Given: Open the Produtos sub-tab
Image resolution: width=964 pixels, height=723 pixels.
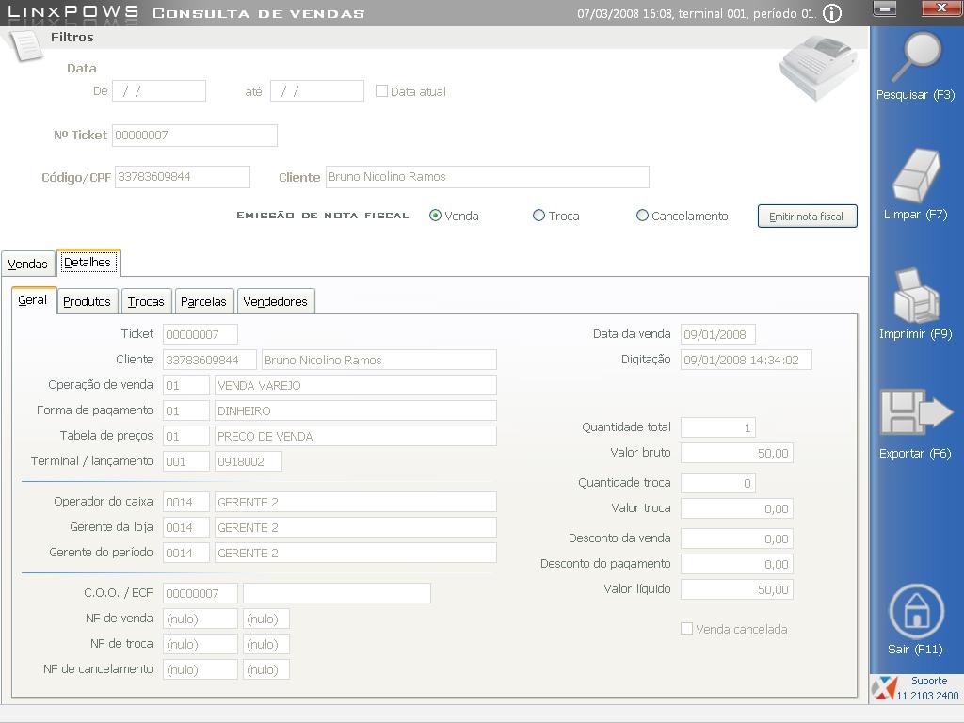Looking at the screenshot, I should (87, 301).
